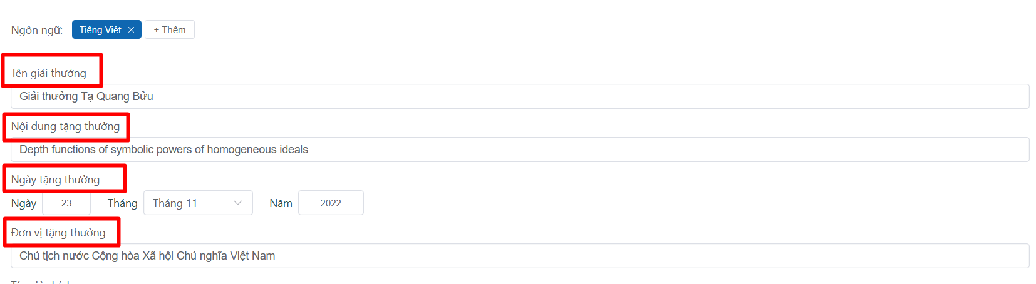Focus the Chủ tịch nước awarding unit field
This screenshot has height=284, width=1036.
tap(520, 256)
